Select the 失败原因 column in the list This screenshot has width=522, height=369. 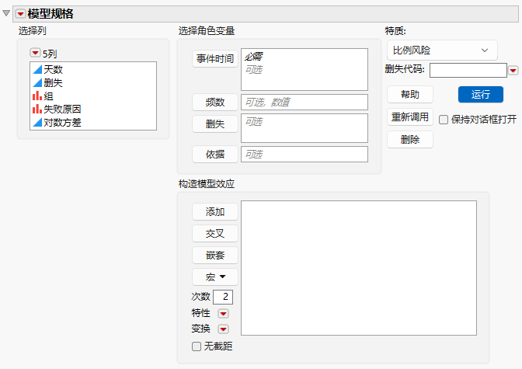click(93, 109)
